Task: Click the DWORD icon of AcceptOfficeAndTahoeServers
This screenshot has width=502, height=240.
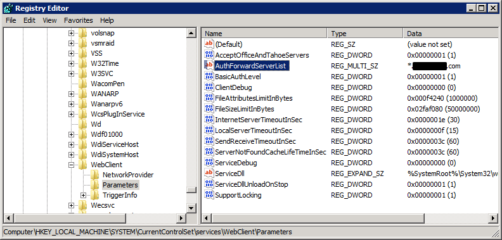Action: click(209, 55)
